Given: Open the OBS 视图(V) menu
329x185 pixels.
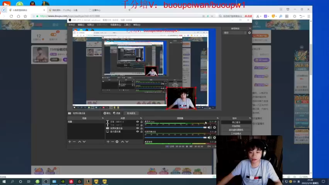Looking at the screenshot, I should 90,25.
